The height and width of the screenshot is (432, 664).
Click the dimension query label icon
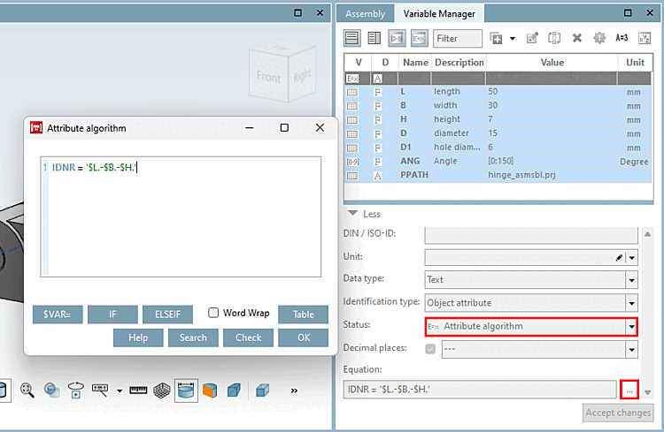click(100, 390)
